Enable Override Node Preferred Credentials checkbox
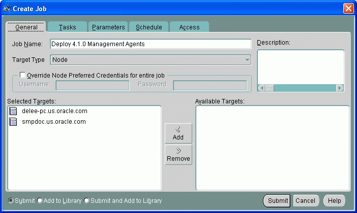 [x=22, y=75]
